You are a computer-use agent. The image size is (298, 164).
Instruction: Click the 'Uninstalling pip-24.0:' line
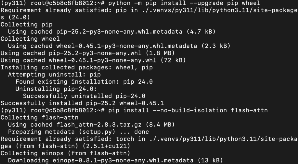[56, 89]
